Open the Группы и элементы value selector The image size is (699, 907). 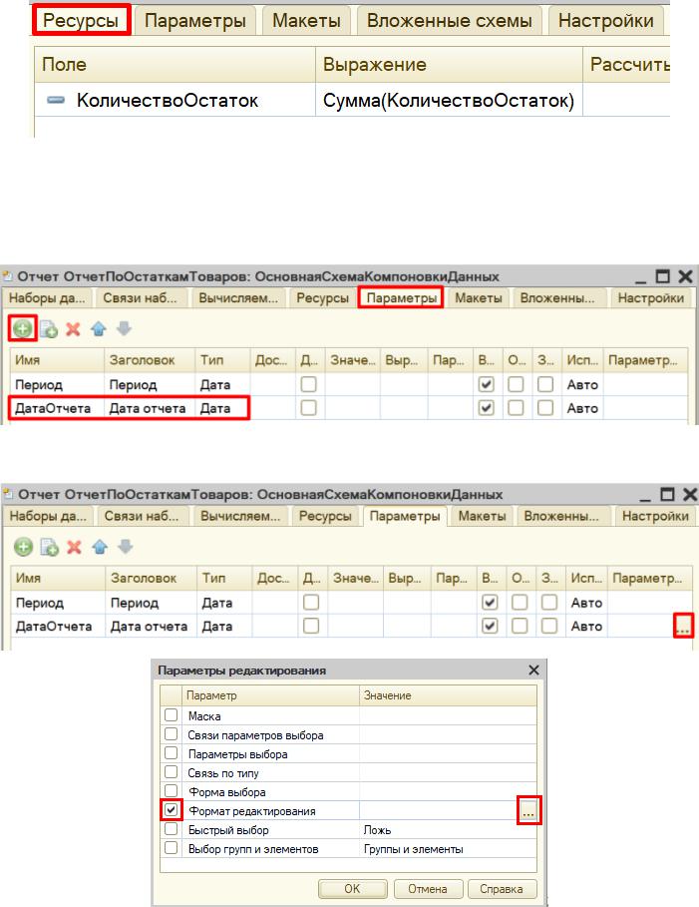coord(448,849)
